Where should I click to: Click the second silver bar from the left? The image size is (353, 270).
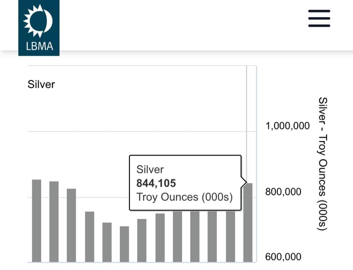54,221
